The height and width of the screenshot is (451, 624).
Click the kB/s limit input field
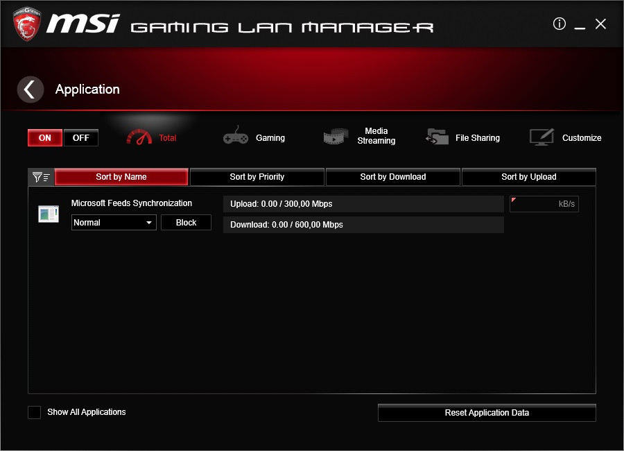point(544,204)
